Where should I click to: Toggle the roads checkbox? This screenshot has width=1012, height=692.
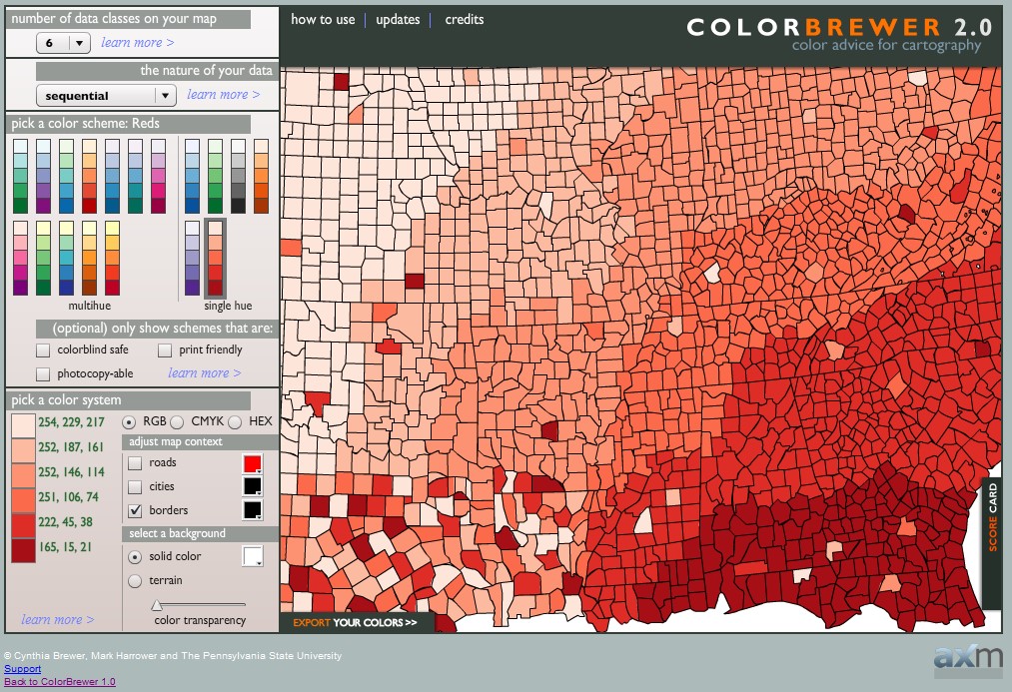pos(135,463)
